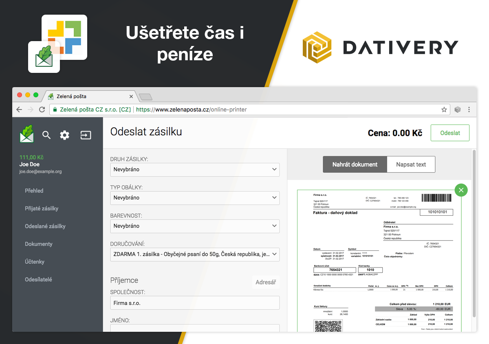The width and height of the screenshot is (489, 344).
Task: Select the Zelená pošta browser tab
Action: pyautogui.click(x=90, y=96)
